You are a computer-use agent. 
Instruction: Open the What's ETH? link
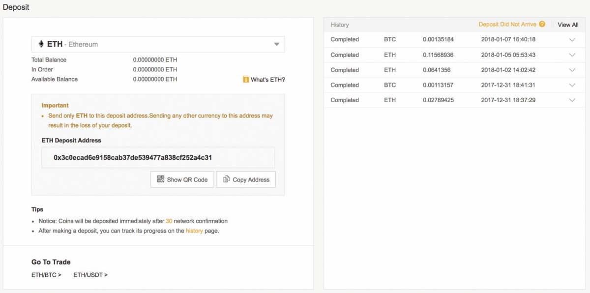click(x=268, y=80)
